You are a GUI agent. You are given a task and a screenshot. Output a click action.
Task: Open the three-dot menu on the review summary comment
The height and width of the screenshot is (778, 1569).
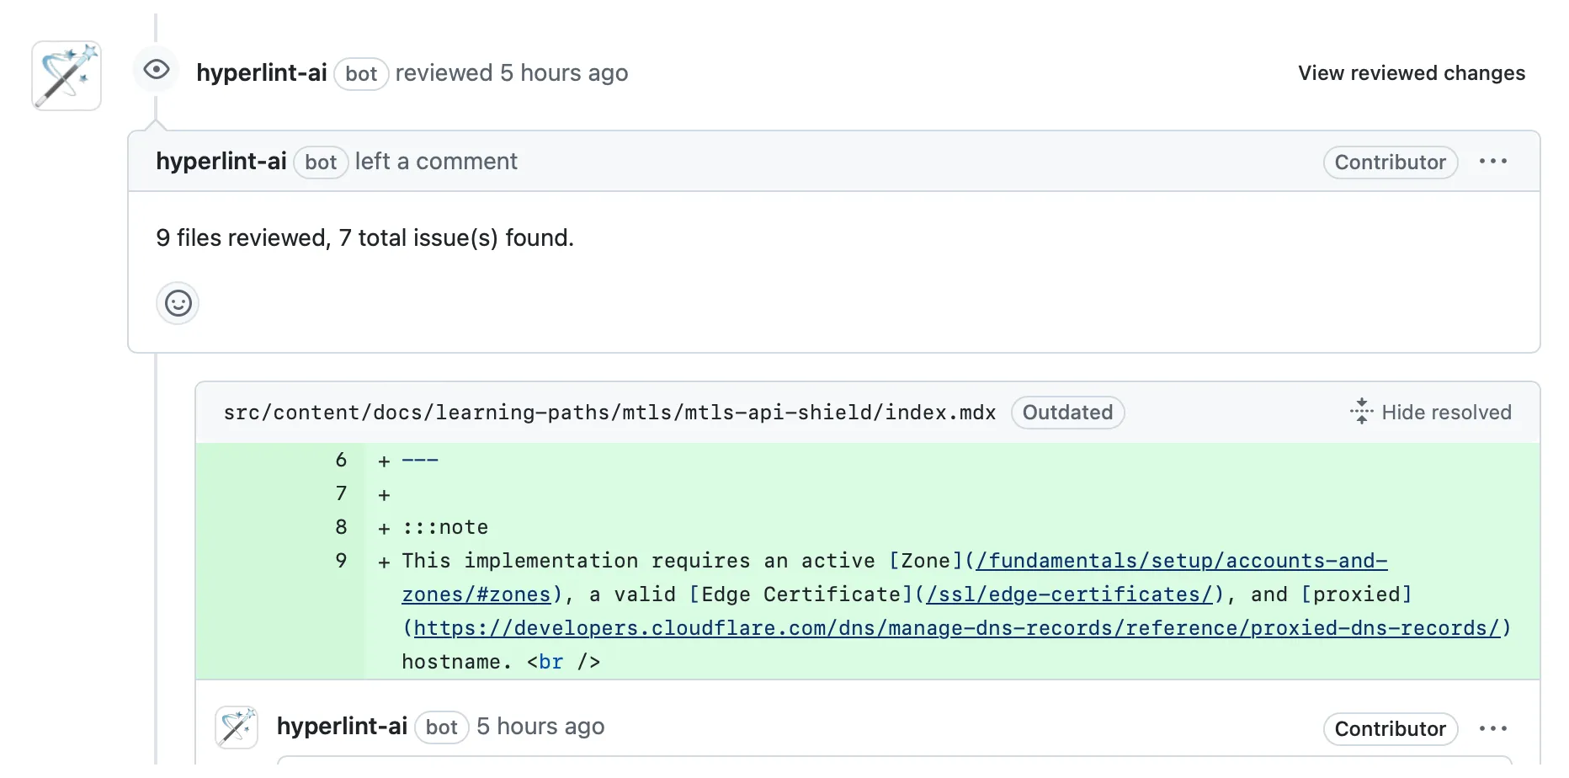coord(1492,162)
